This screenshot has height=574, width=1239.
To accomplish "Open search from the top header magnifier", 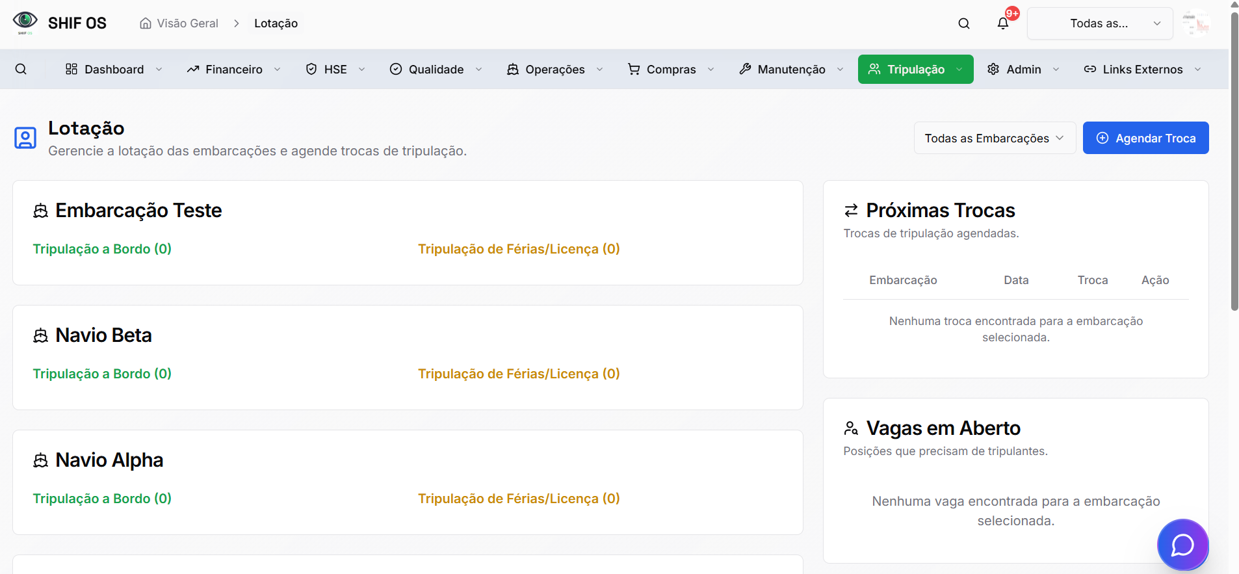I will 963,23.
